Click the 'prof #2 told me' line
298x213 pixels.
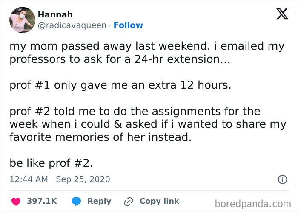pos(135,112)
